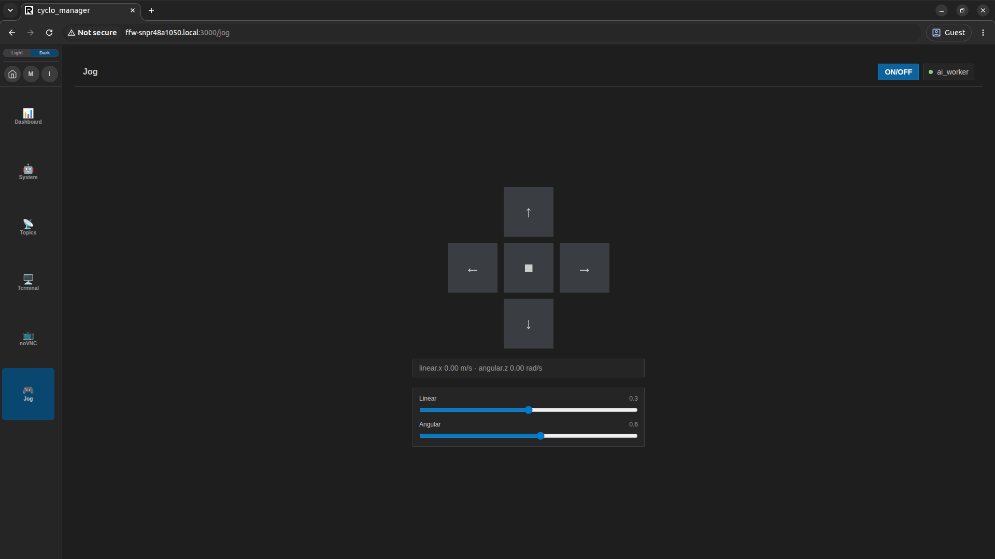This screenshot has width=995, height=559.
Task: Click the left arrow jog button
Action: click(473, 268)
